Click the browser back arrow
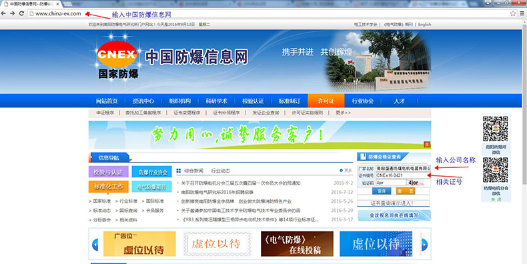527x264 pixels. (3, 13)
